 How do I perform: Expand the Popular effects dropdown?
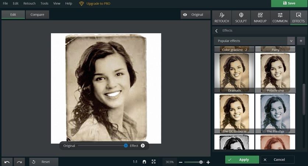(x=254, y=41)
